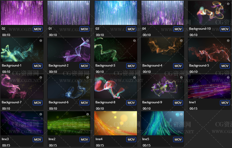The height and width of the screenshot is (148, 232).
Task: Open info icon on Background-1 preview
Action: coord(41,41)
